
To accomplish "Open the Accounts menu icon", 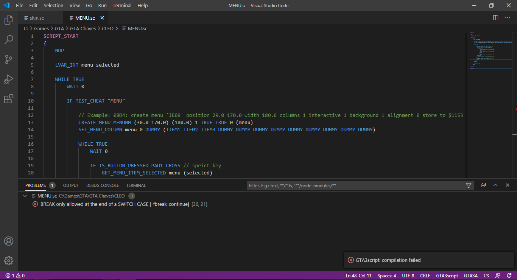I will click(x=9, y=241).
